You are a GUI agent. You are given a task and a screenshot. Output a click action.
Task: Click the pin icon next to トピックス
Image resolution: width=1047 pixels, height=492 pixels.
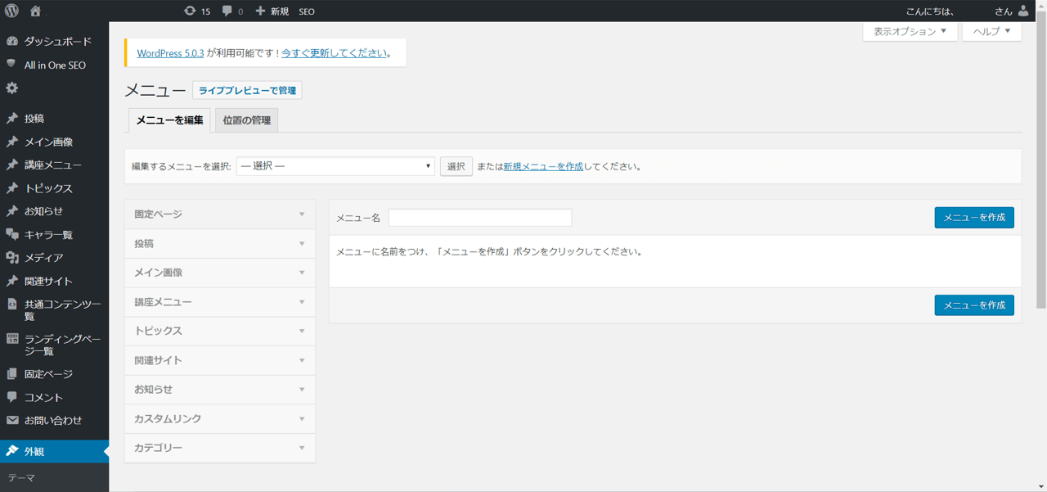[x=12, y=188]
